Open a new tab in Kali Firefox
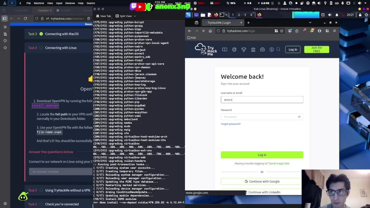 pos(248,23)
